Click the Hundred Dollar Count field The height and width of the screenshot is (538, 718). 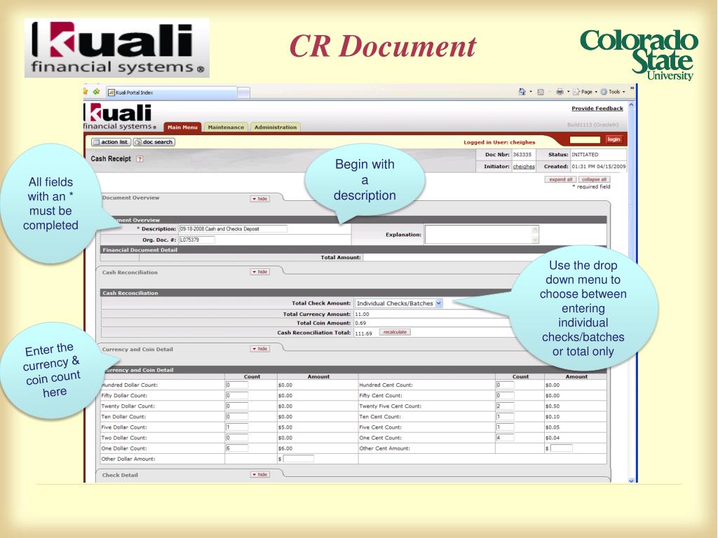tap(237, 385)
